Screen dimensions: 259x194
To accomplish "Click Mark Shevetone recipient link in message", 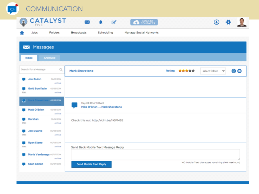I will coord(112,107).
